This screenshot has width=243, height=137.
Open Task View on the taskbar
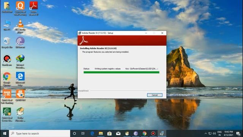(x=83, y=134)
